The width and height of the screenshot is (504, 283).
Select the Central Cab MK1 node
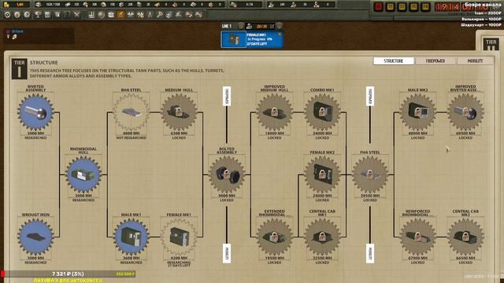tap(322, 237)
